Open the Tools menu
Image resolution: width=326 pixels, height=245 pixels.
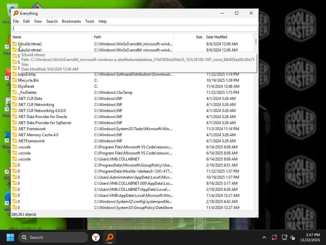click(89, 21)
